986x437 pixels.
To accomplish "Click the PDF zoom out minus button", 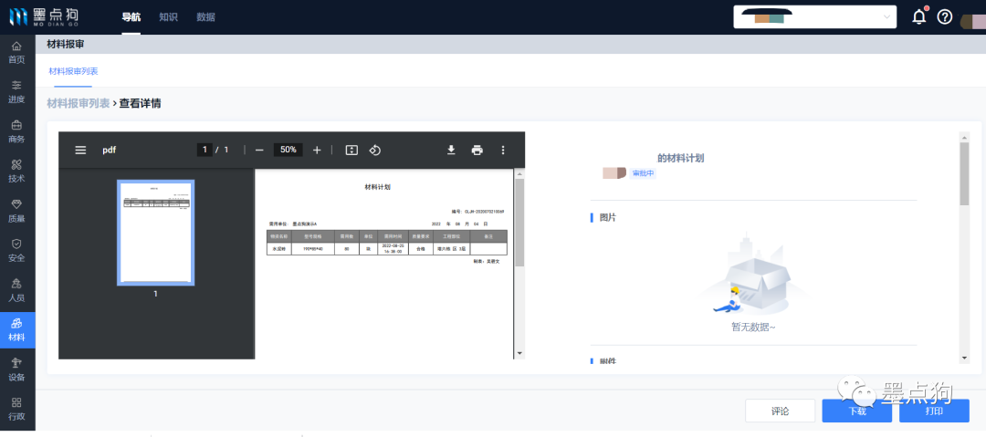I will click(x=259, y=151).
